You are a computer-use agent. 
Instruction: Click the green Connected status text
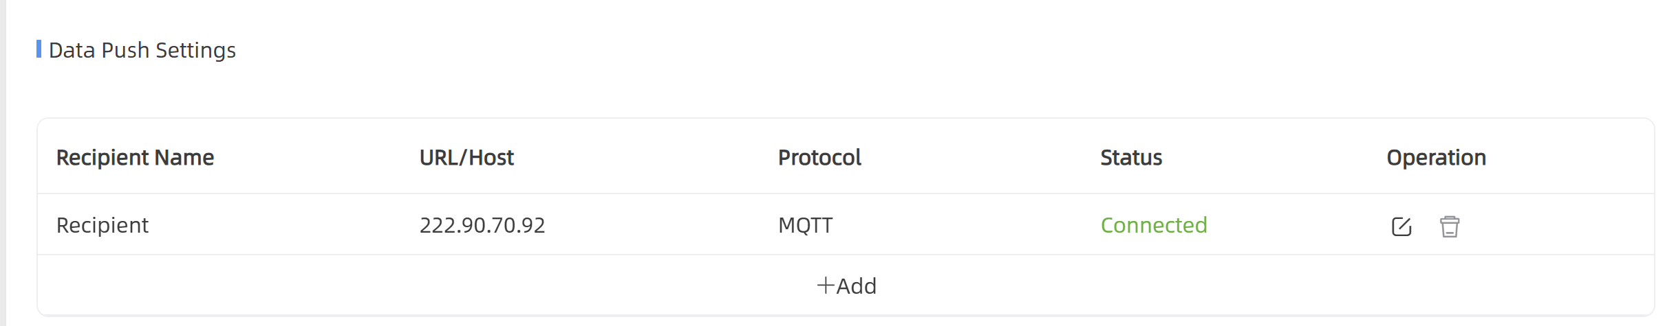click(x=1153, y=225)
